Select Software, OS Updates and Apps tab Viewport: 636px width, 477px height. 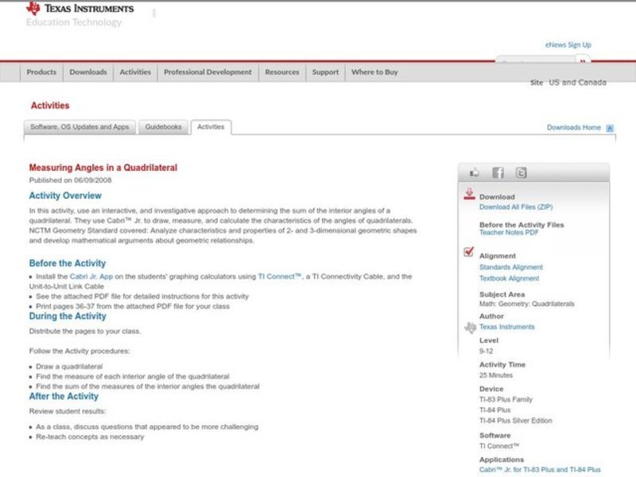[x=79, y=127]
